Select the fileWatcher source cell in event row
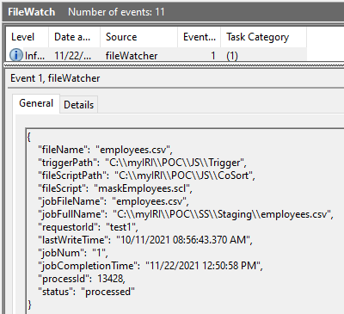Screen dimensions: 344x314 [x=132, y=56]
